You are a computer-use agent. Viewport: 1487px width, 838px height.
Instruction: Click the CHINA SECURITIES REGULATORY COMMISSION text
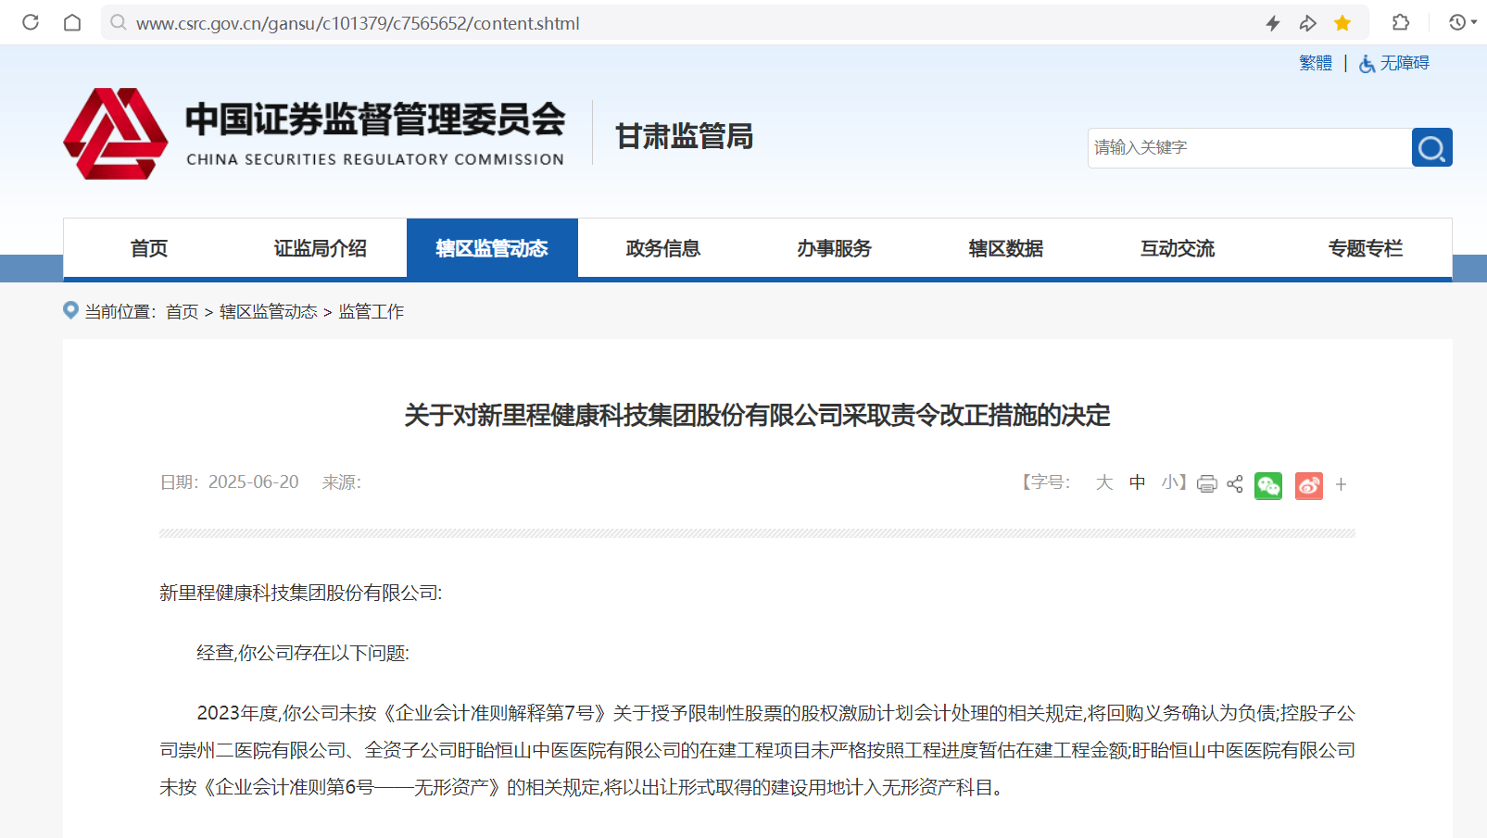point(375,159)
